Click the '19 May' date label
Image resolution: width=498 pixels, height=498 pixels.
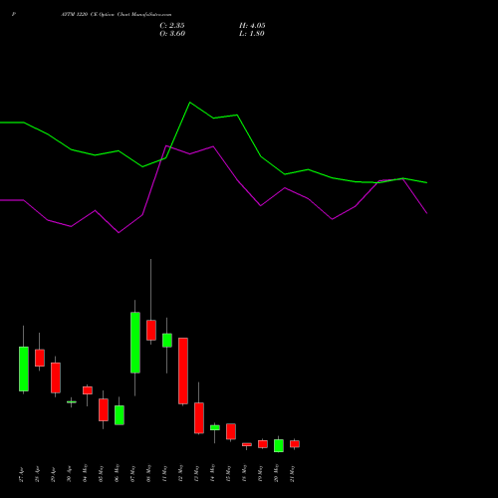pyautogui.click(x=261, y=473)
